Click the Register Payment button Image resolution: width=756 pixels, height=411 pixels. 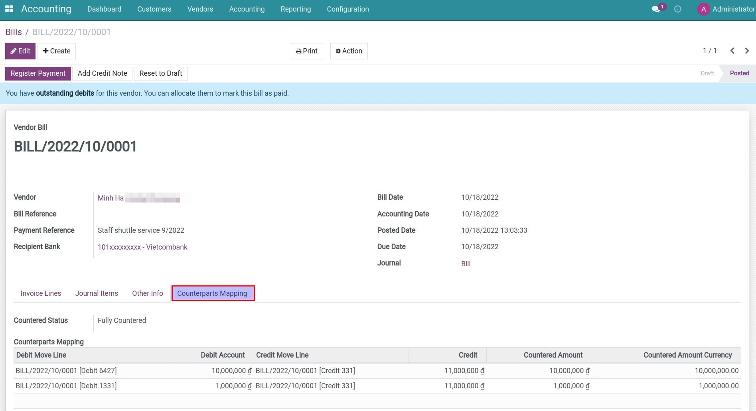(x=38, y=73)
